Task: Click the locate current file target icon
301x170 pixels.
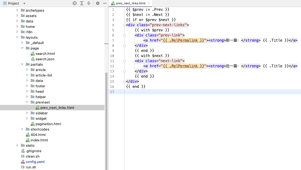Action: point(75,3)
